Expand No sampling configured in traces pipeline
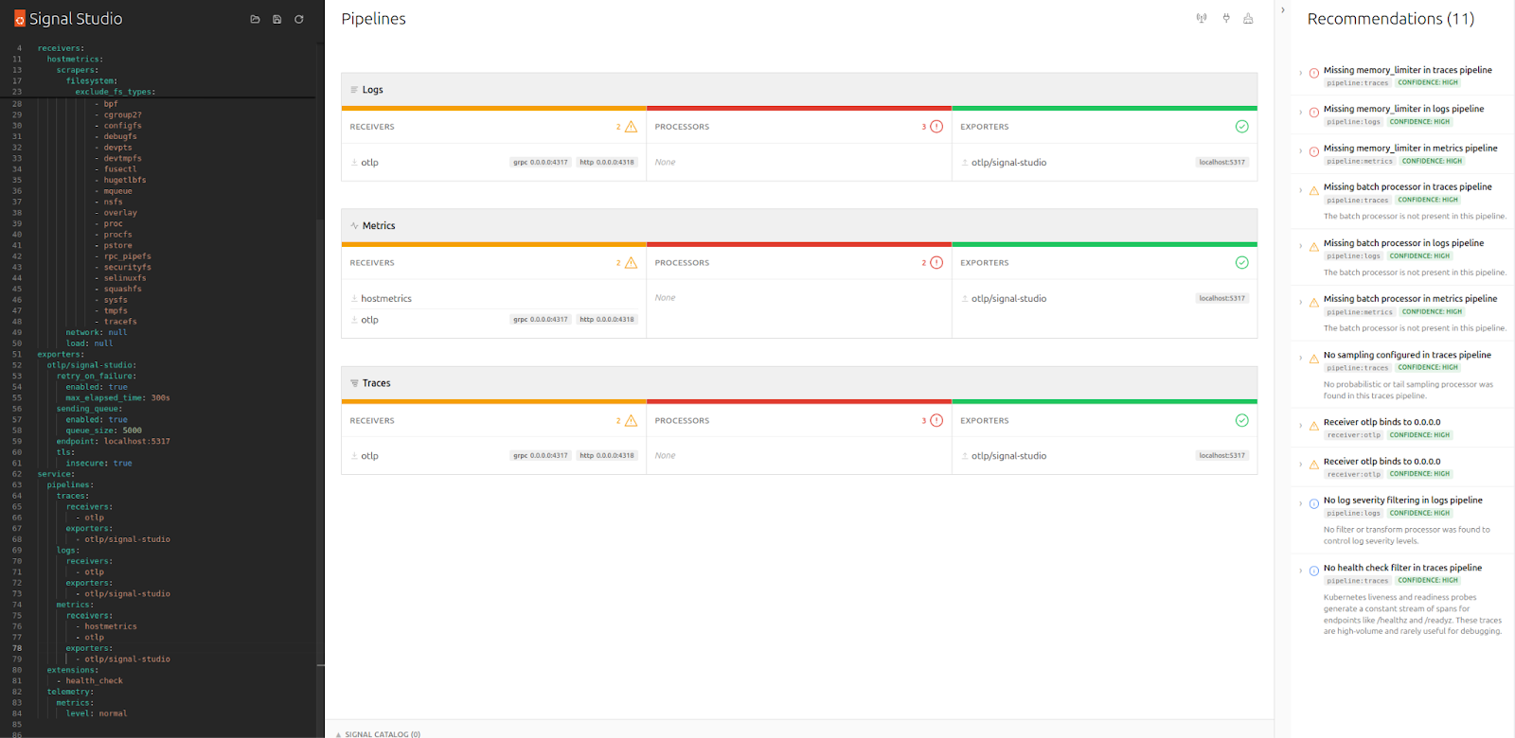Viewport: 1515px width, 738px height. tap(1301, 359)
